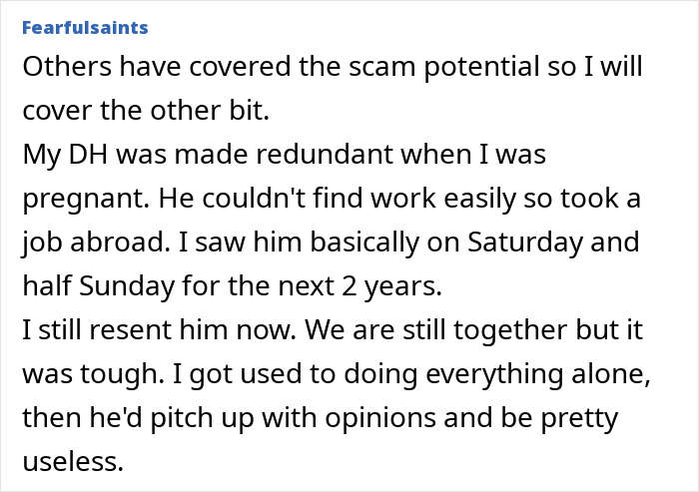Click the phrase "We are still together"
The height and width of the screenshot is (492, 699).
click(x=435, y=329)
